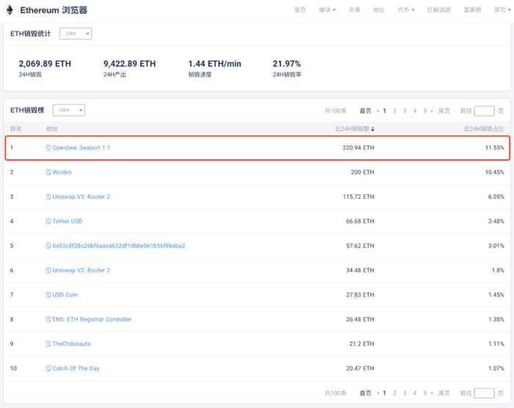
Task: Click contract icon beside Tether USD
Action: point(48,222)
